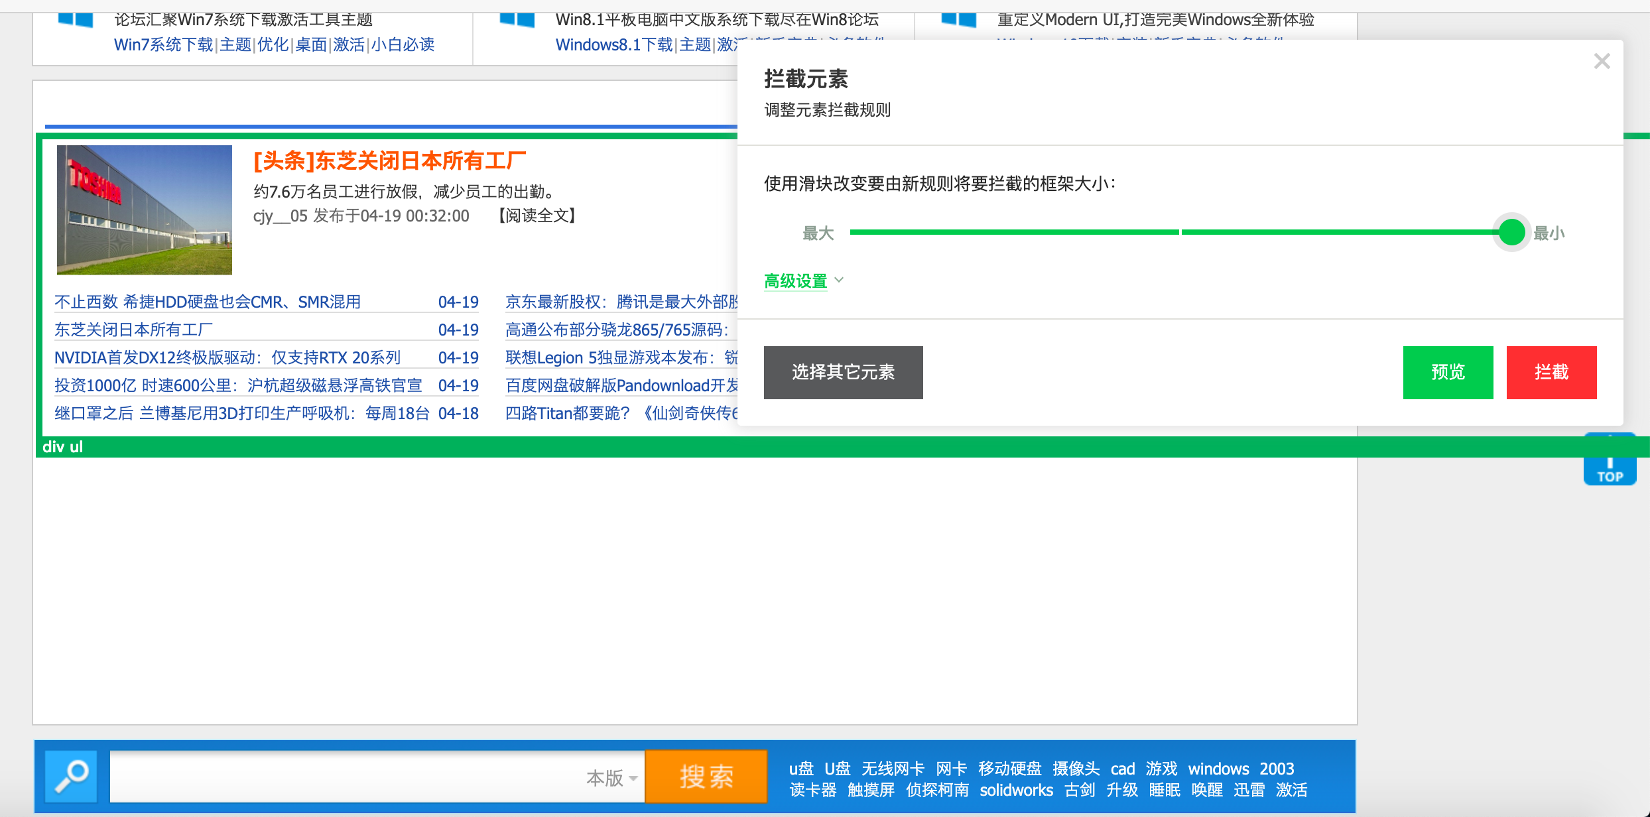Open 联想Legion 5独显游戏本发布 article
1650x817 pixels.
[621, 357]
